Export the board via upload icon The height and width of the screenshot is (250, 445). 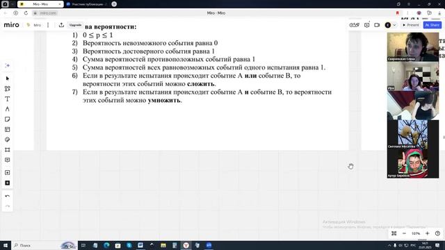(x=61, y=25)
